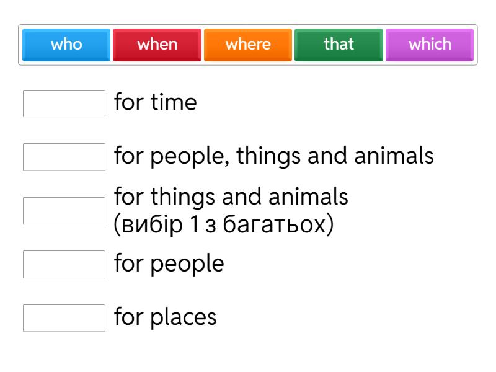Click the purple tile in the word bank
Viewport: 496px width, 372px height.
[x=430, y=45]
